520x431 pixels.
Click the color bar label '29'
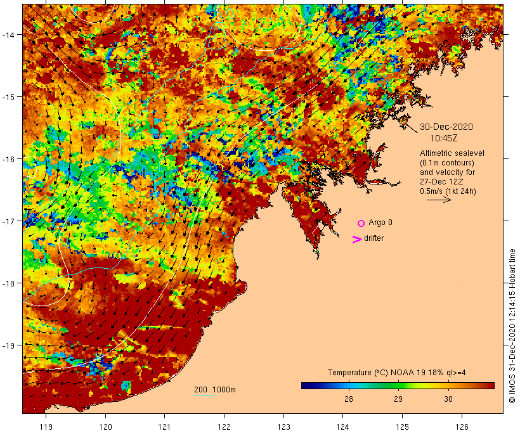click(x=398, y=399)
